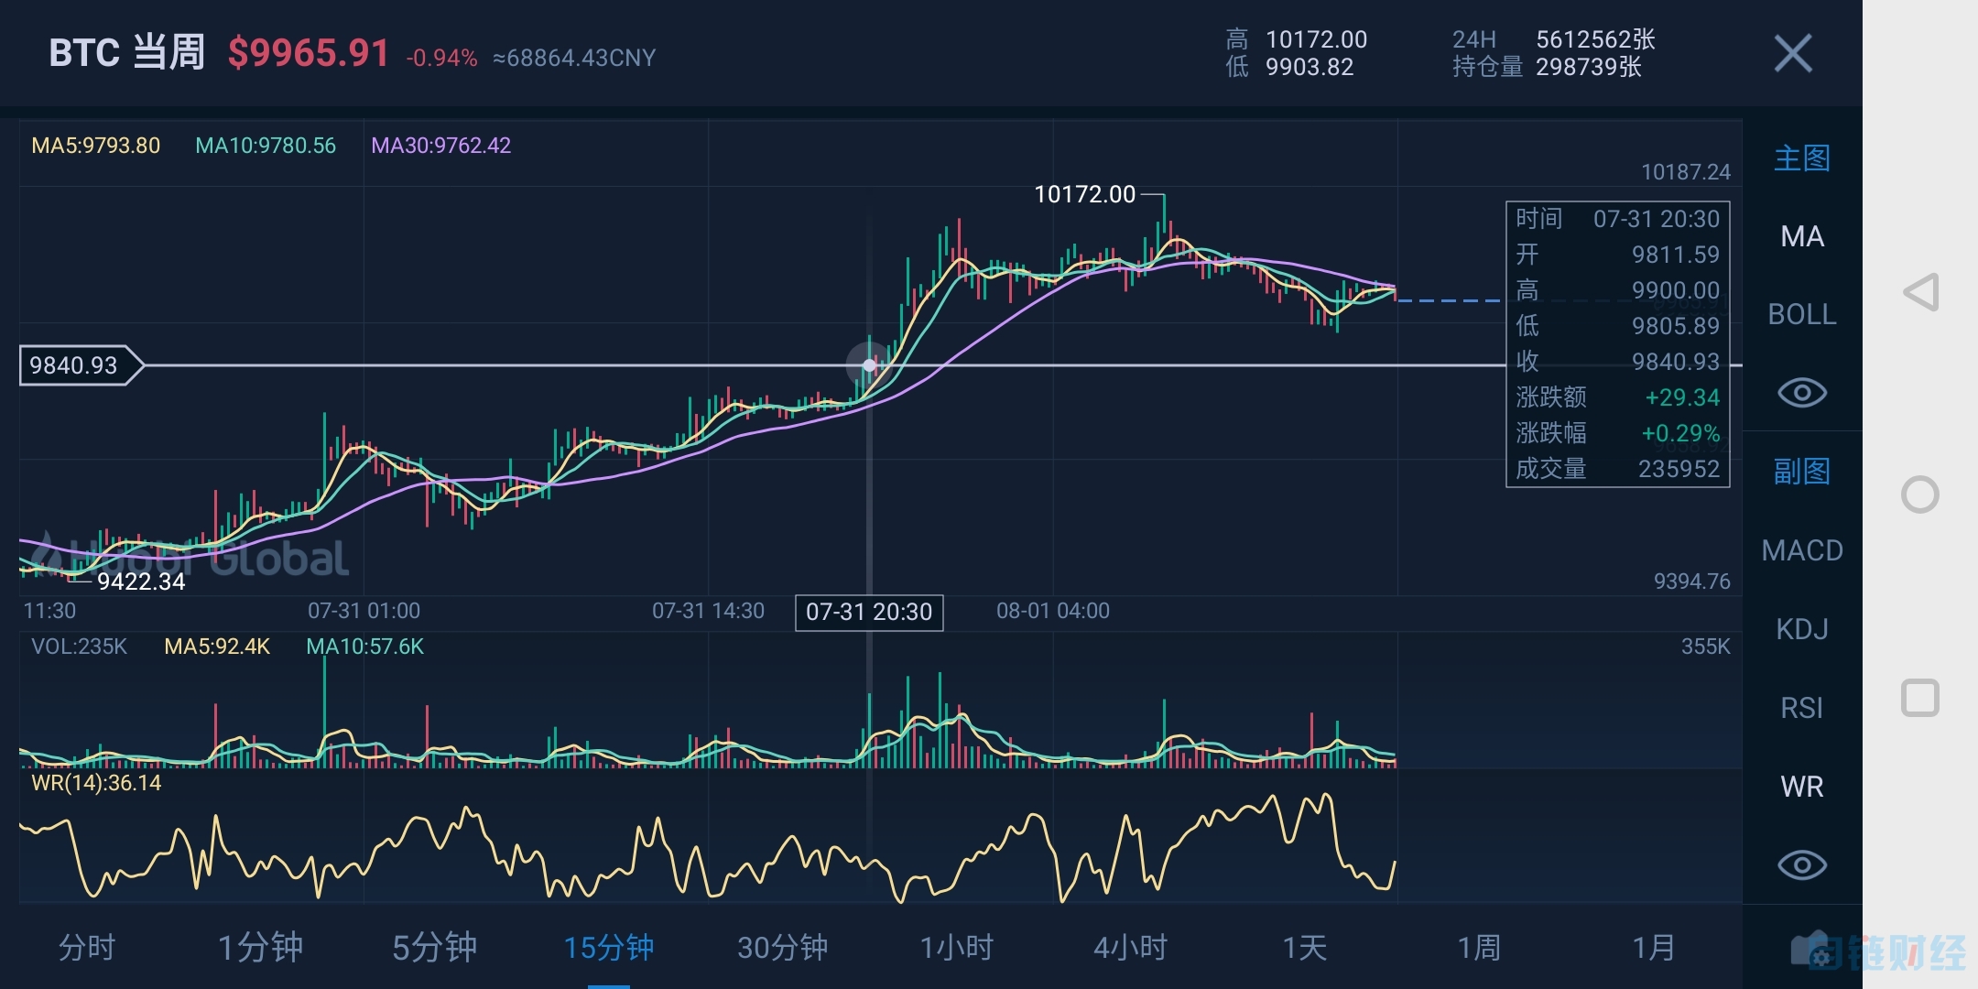Screen dimensions: 1978x989
Task: Tap the VOL:235K volume label
Action: coord(79,647)
